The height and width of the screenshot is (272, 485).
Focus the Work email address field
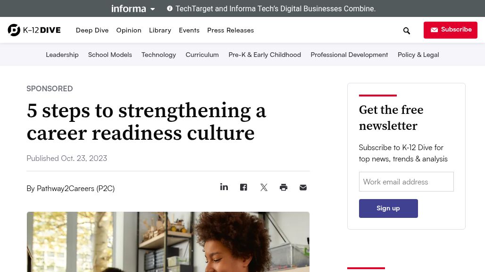[x=406, y=182]
